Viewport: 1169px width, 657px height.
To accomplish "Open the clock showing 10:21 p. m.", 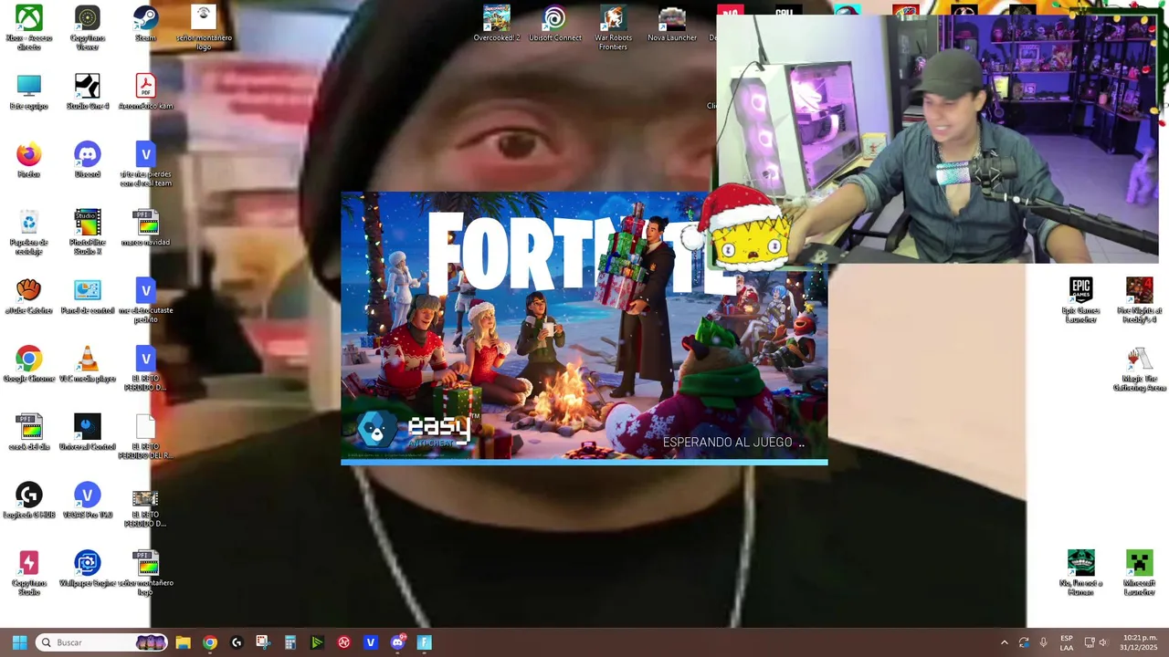I will click(x=1140, y=642).
